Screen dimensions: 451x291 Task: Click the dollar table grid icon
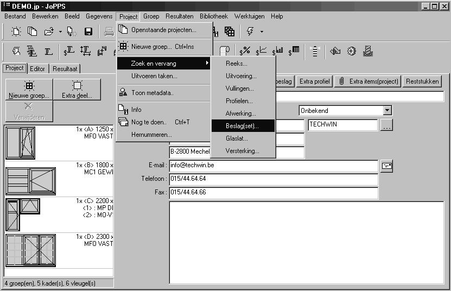pyautogui.click(x=294, y=51)
